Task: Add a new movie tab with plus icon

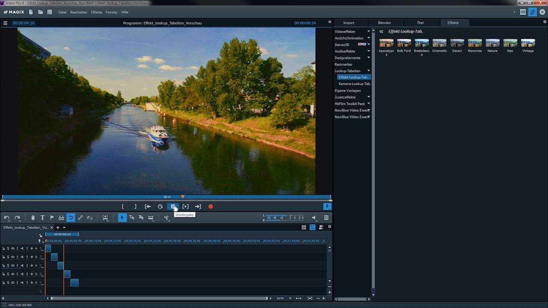Action: pos(58,228)
